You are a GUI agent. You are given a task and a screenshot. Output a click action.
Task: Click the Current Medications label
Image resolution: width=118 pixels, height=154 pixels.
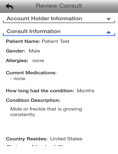tap(31, 73)
